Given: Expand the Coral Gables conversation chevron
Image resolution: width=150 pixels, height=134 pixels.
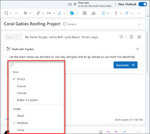Looking at the screenshot, I should point(139,24).
